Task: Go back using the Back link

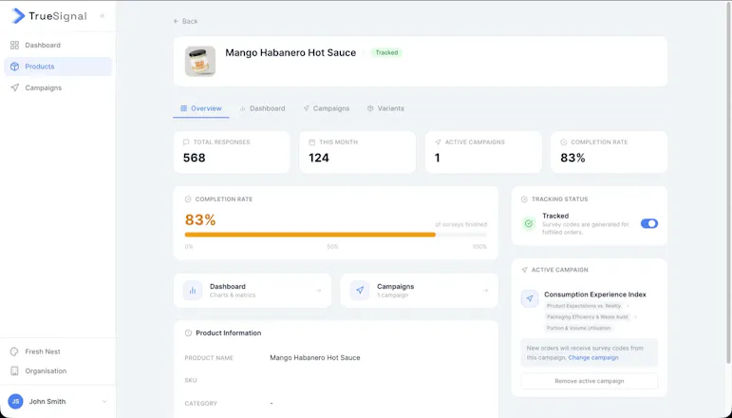Action: (x=185, y=21)
